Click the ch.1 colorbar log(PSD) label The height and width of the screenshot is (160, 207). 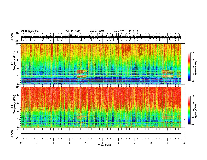click(195, 68)
